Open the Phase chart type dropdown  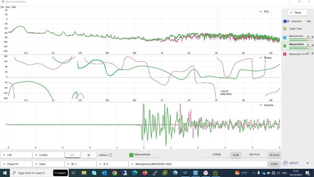pyautogui.click(x=266, y=58)
